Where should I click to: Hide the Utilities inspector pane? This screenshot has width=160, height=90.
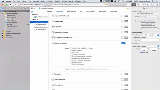[157, 5]
